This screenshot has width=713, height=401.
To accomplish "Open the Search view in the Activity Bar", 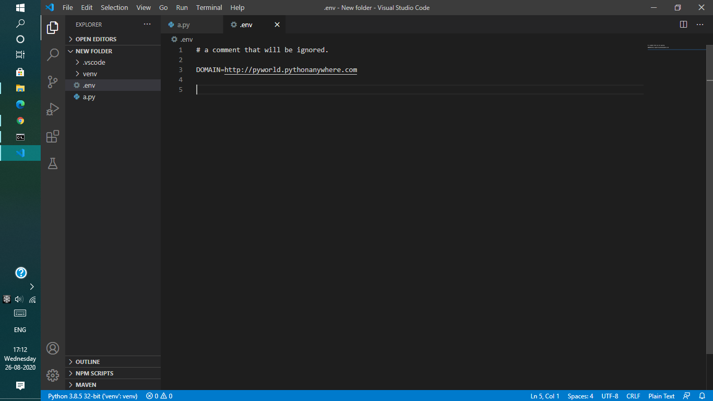I will 53,55.
